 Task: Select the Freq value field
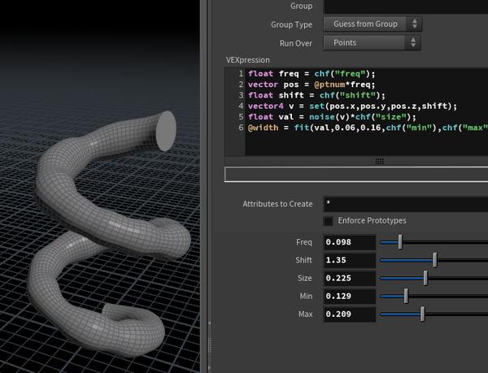[x=350, y=242]
